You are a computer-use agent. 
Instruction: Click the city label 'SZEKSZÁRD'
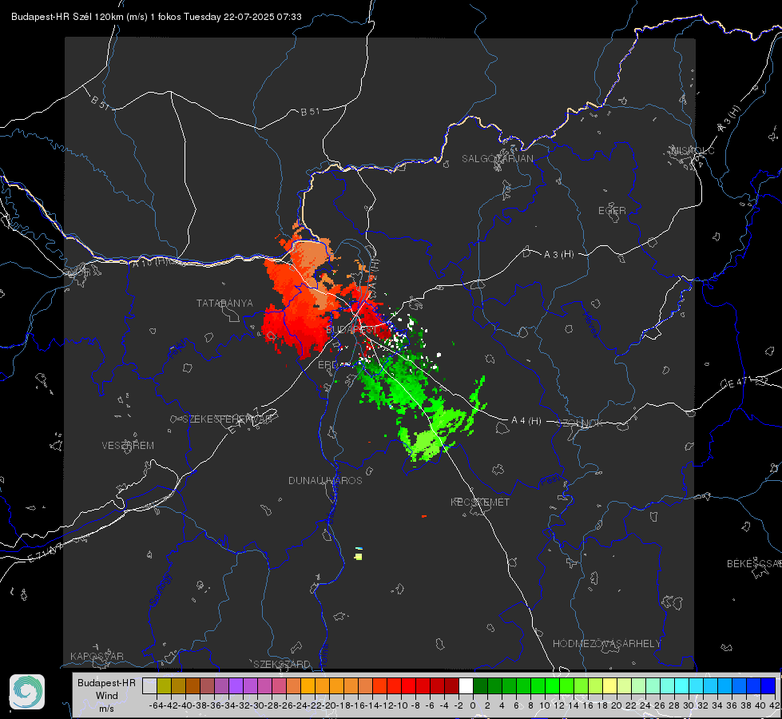coord(282,664)
